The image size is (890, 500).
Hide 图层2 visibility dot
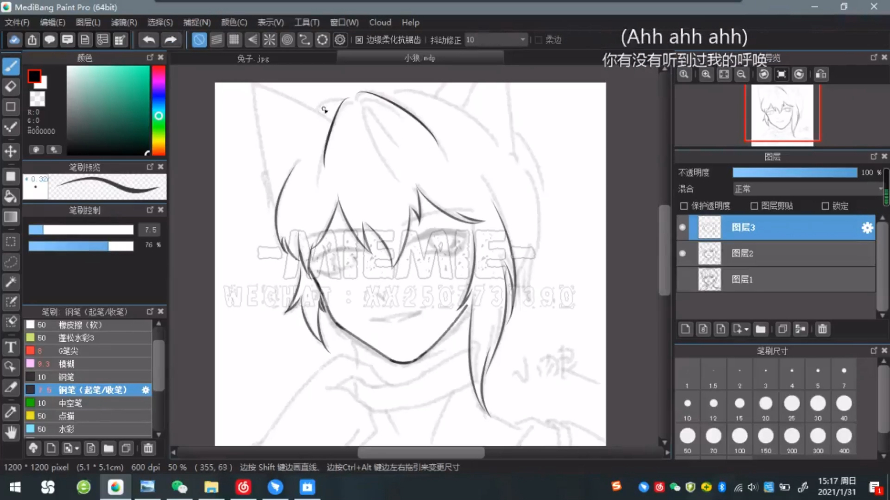(682, 253)
